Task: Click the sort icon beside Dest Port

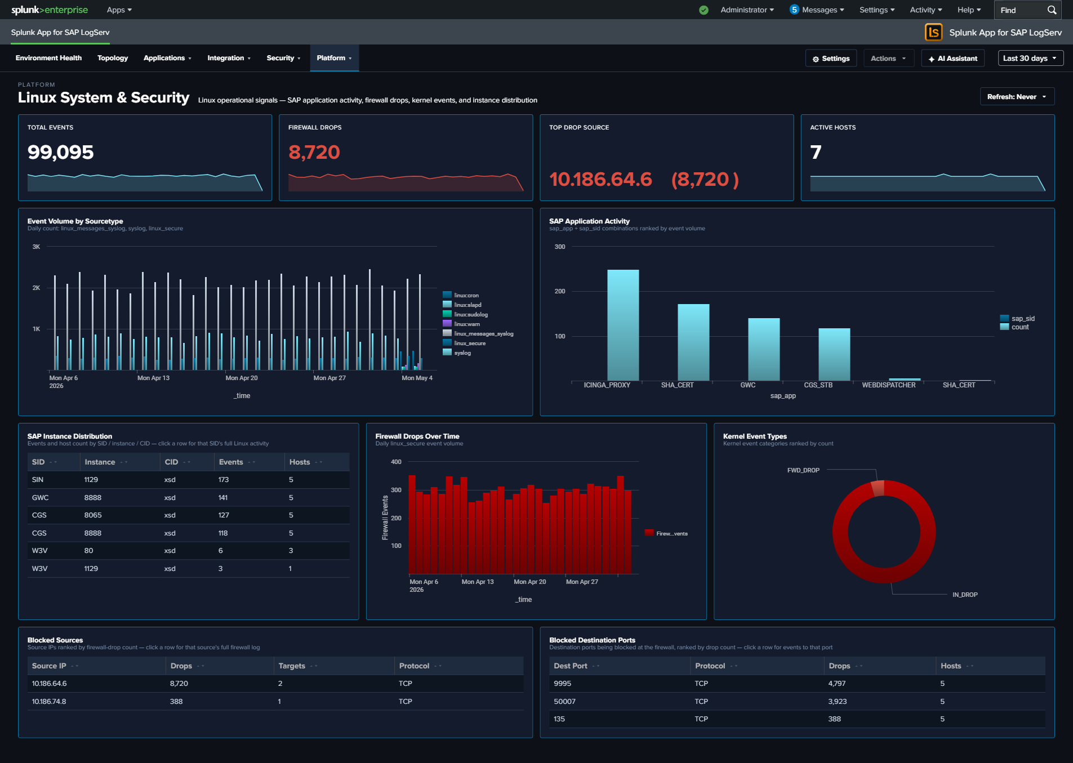Action: pos(596,666)
